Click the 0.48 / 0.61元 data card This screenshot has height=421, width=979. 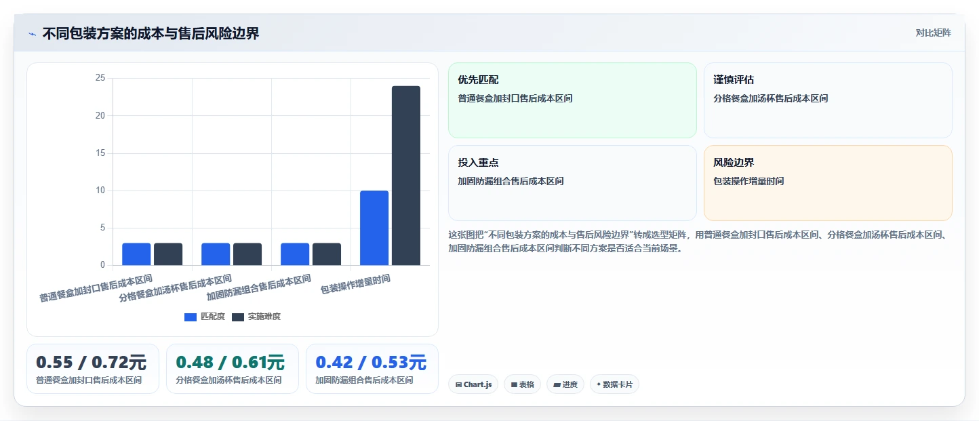click(x=233, y=369)
